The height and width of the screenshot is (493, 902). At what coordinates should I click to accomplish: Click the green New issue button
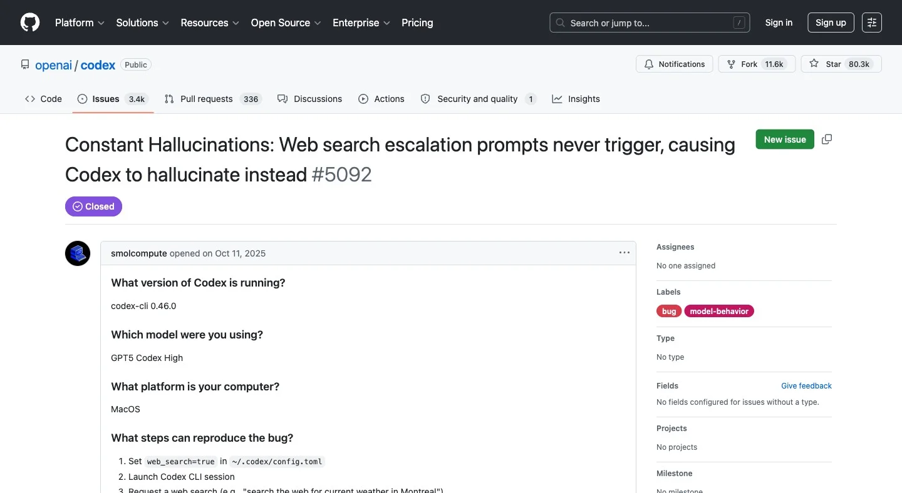785,140
